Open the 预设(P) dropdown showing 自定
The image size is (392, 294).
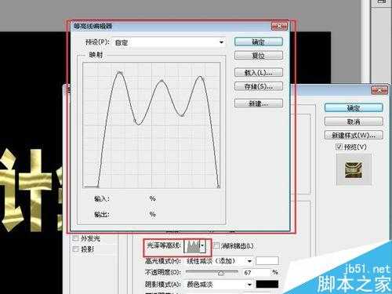(x=169, y=42)
